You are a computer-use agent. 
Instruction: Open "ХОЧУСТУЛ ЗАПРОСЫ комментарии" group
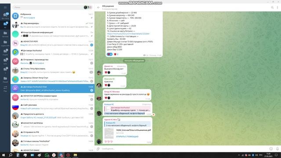coord(53,97)
